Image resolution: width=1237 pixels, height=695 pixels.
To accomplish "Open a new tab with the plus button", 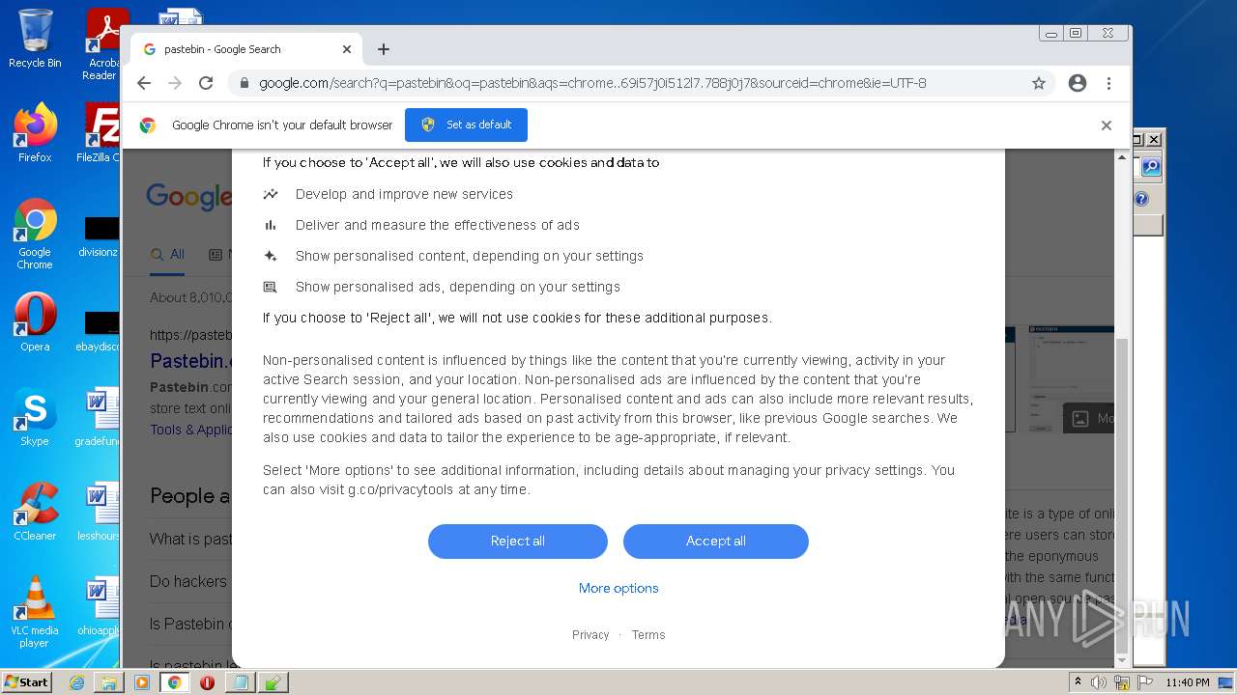I will tap(384, 49).
